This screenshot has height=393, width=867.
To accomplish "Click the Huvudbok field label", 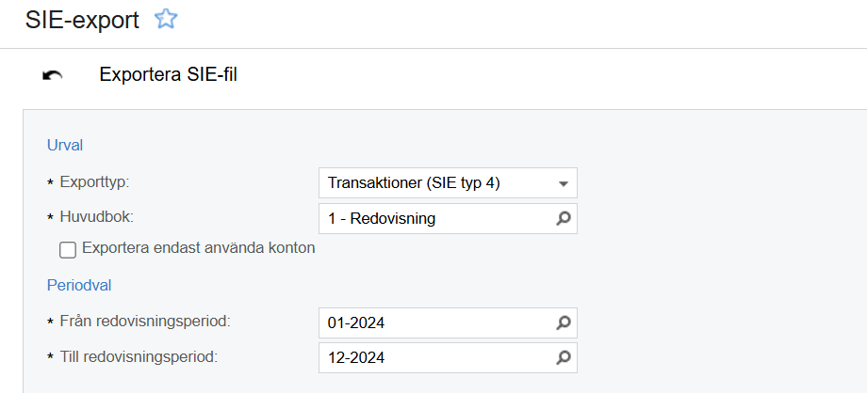I will (x=96, y=216).
